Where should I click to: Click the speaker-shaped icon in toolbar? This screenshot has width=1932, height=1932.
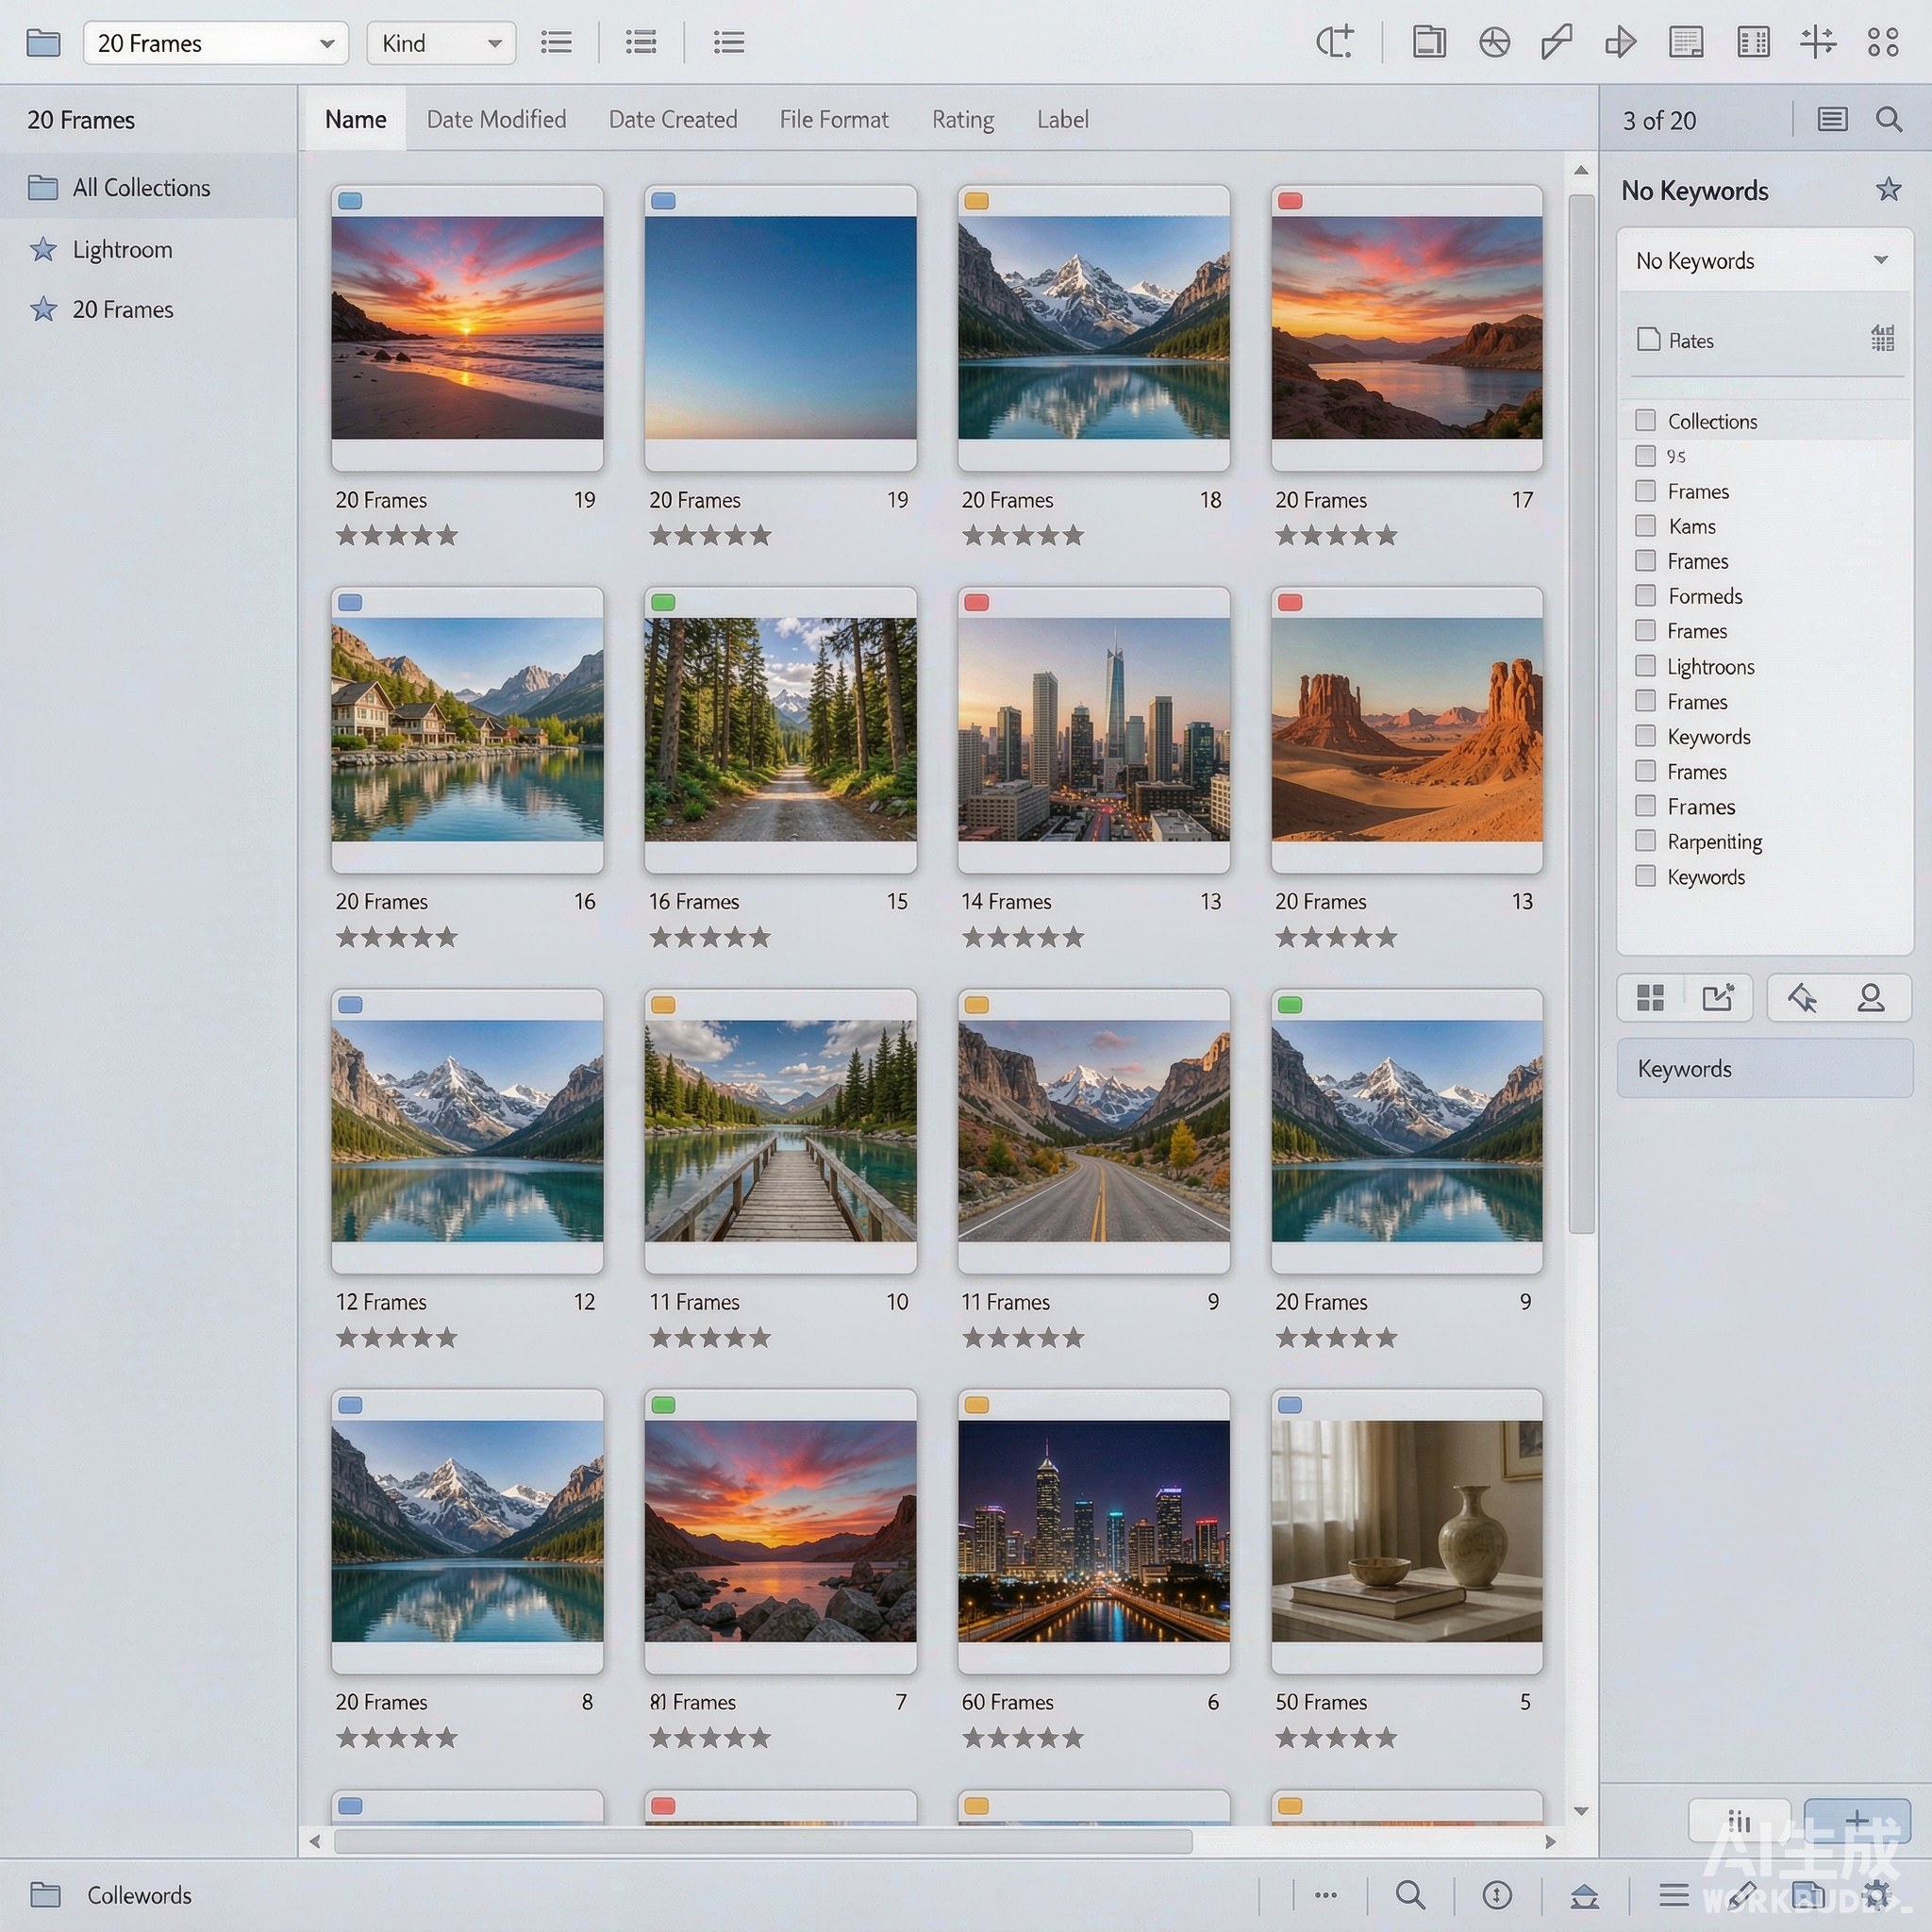click(x=1621, y=42)
